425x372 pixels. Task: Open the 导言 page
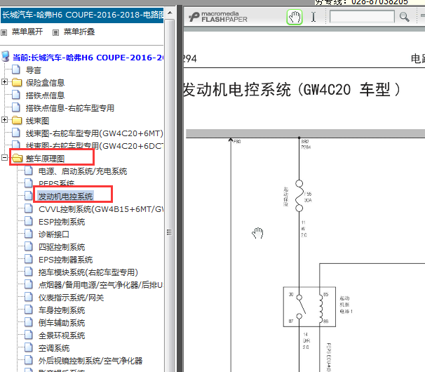click(x=34, y=70)
